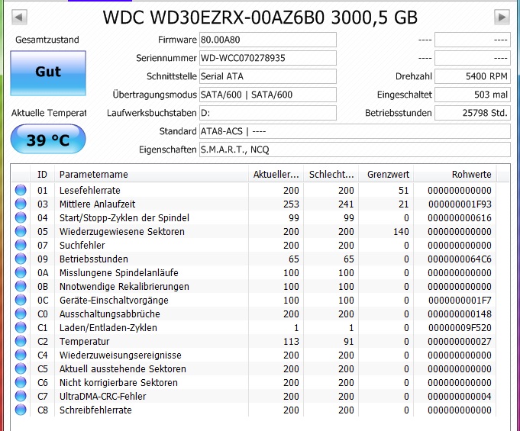
Task: Select the Suchfehler parameter name
Action: tap(82, 246)
